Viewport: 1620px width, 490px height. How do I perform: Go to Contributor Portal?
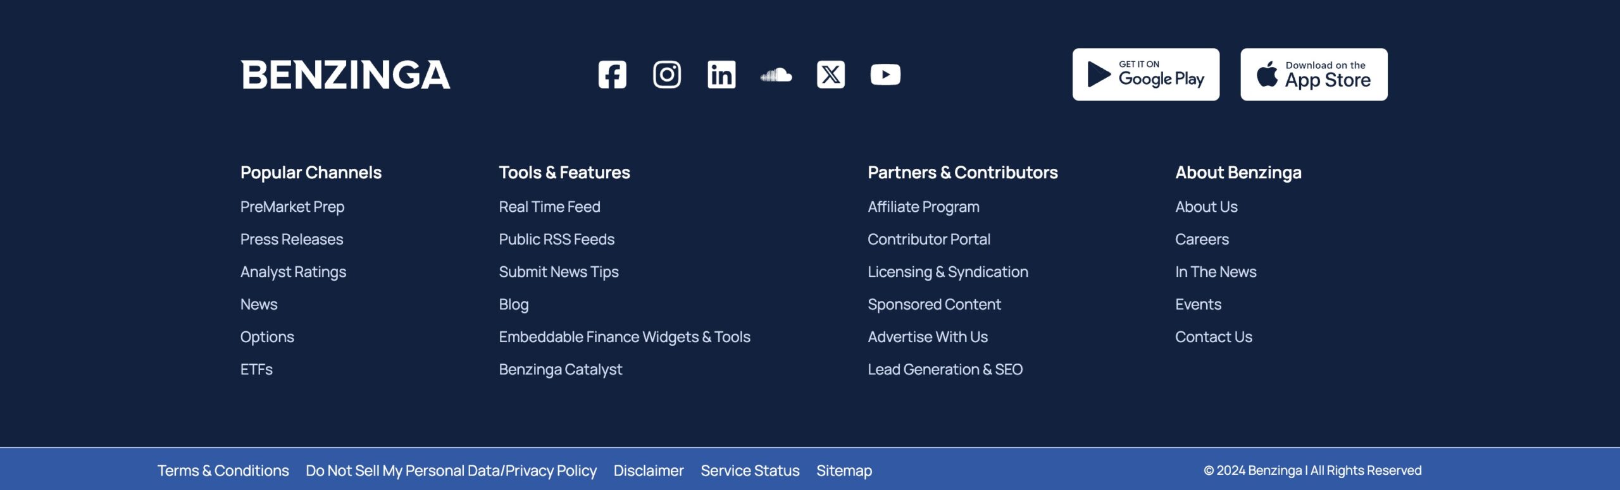[x=929, y=239]
